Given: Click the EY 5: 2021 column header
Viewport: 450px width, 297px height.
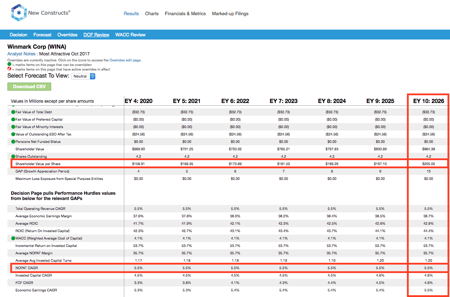Looking at the screenshot, I should 187,101.
